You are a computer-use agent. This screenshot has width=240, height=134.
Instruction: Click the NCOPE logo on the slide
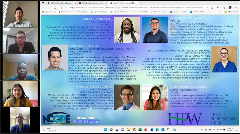pyautogui.click(x=57, y=118)
